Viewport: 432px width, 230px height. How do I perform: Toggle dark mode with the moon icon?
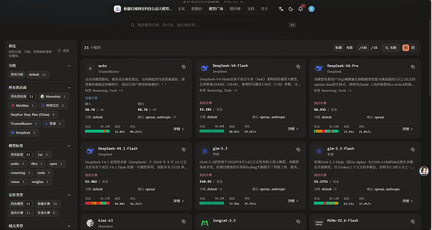291,9
